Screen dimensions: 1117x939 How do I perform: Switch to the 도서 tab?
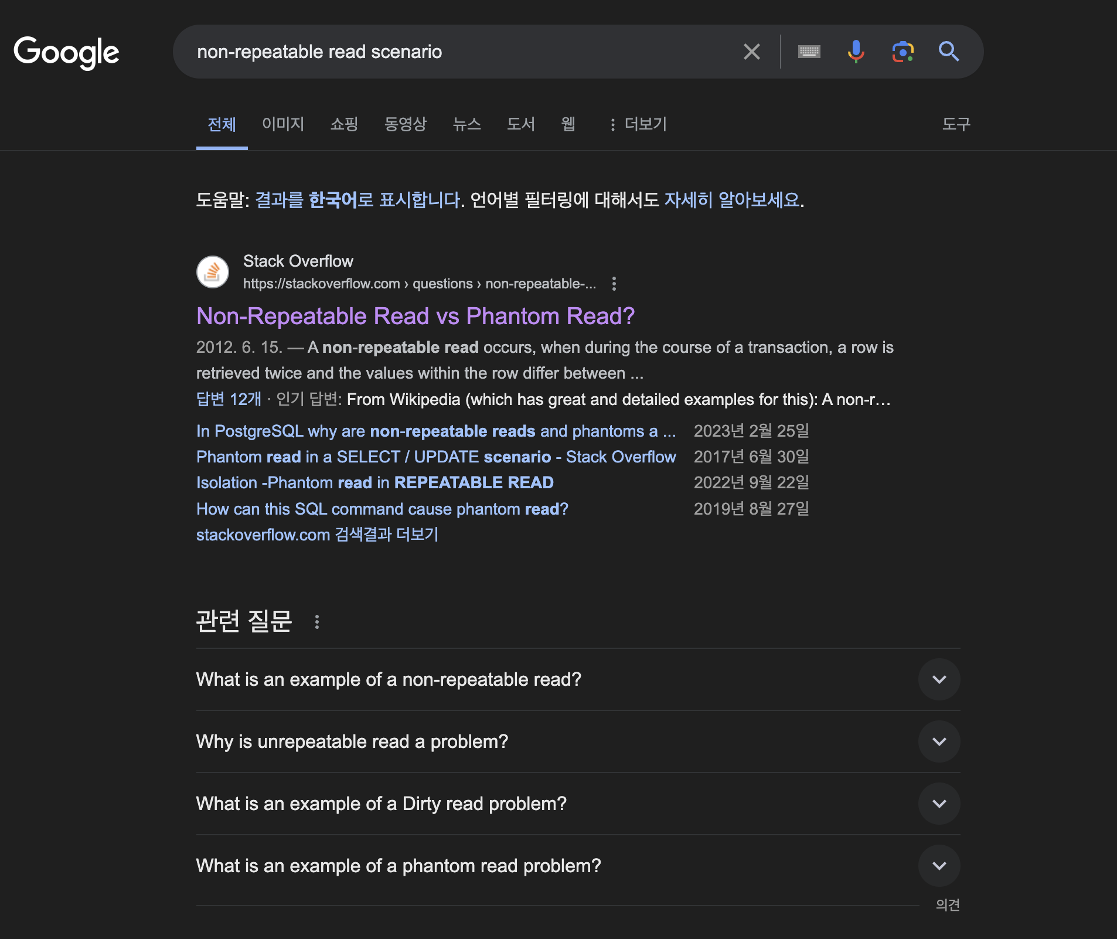[520, 124]
